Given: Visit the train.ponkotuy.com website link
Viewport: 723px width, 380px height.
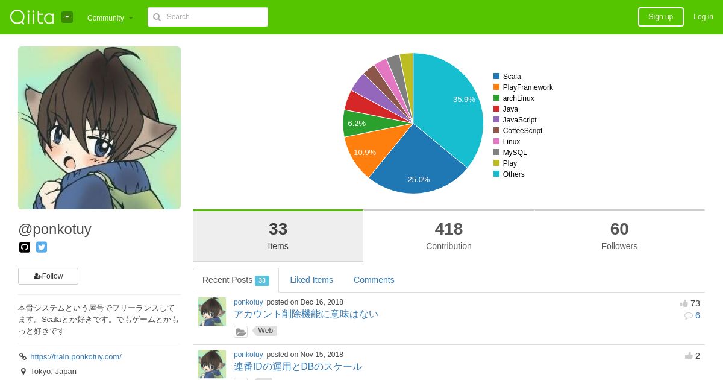Looking at the screenshot, I should (x=76, y=356).
